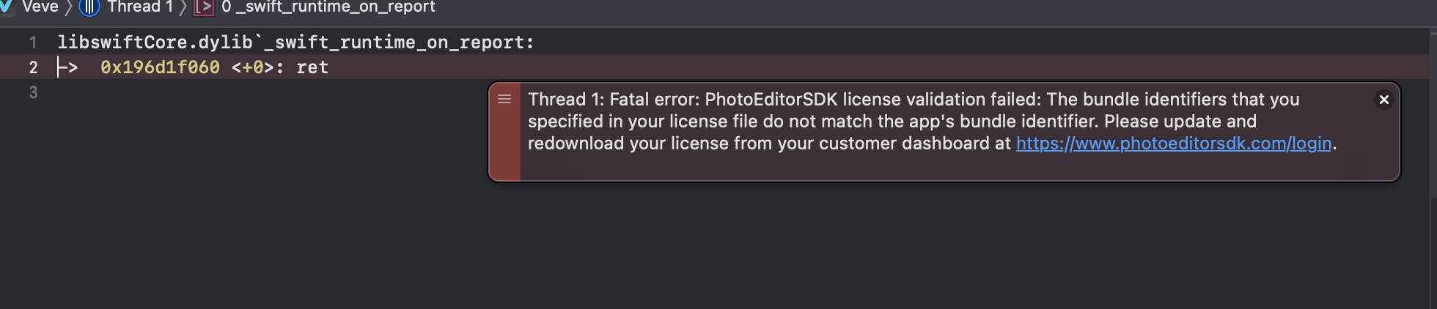The height and width of the screenshot is (309, 1437).
Task: Click line number 1 in the gutter
Action: click(x=33, y=42)
